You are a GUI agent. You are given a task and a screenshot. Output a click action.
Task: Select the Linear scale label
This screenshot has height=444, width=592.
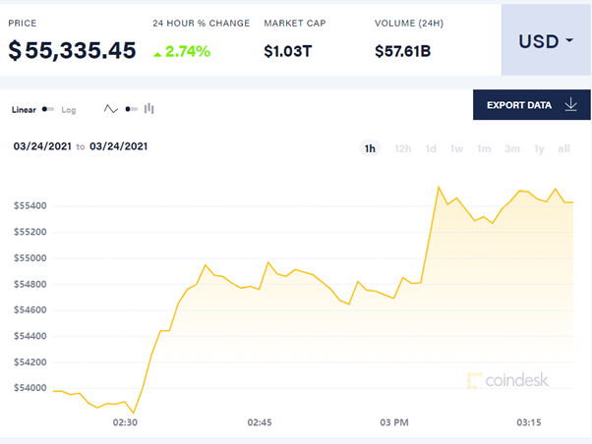24,110
